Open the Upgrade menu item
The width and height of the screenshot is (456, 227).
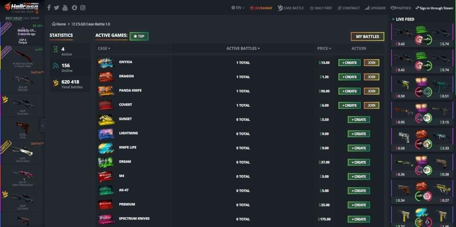tap(375, 8)
